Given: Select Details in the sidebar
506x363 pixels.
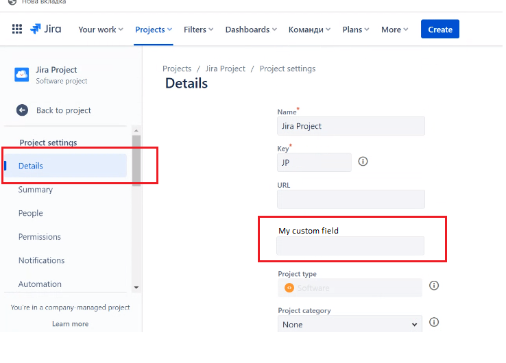Looking at the screenshot, I should coord(65,166).
